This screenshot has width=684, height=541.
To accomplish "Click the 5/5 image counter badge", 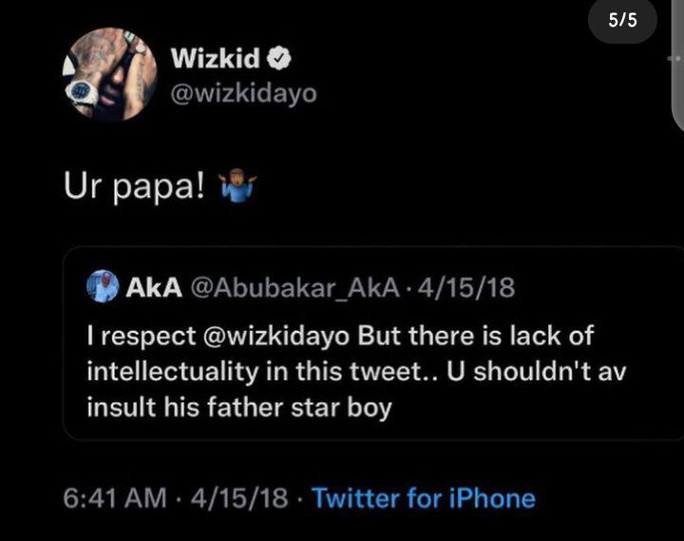I will click(x=623, y=20).
